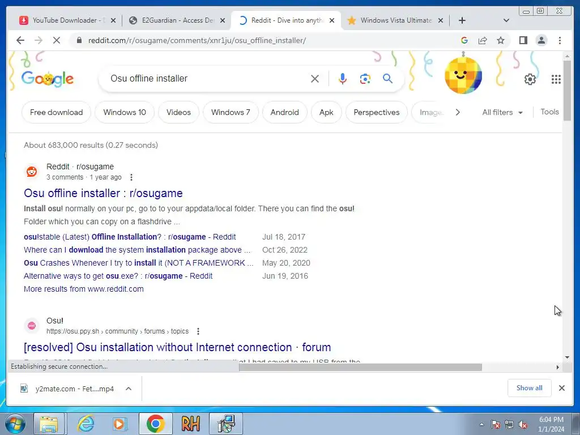Close the Windows Vista Ultimate tab
The image size is (580, 435).
[441, 21]
